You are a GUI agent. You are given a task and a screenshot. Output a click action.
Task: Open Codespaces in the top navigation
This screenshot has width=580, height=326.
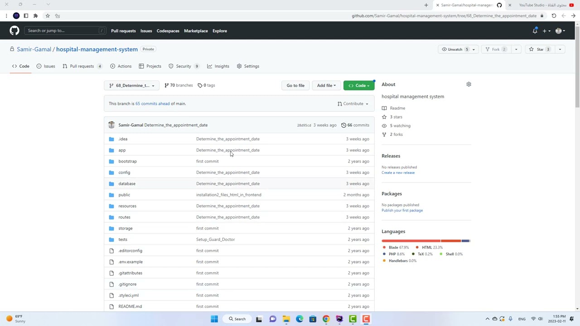[x=168, y=31]
